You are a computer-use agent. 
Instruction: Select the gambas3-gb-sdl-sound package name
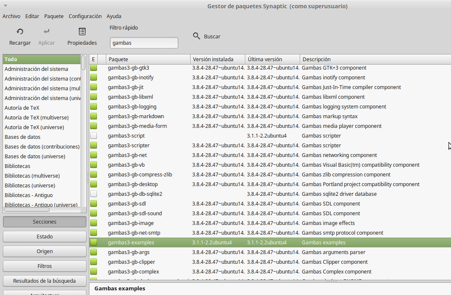[x=135, y=213]
